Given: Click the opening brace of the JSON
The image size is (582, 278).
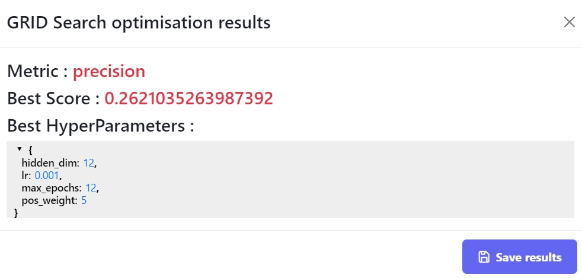Looking at the screenshot, I should (x=30, y=150).
